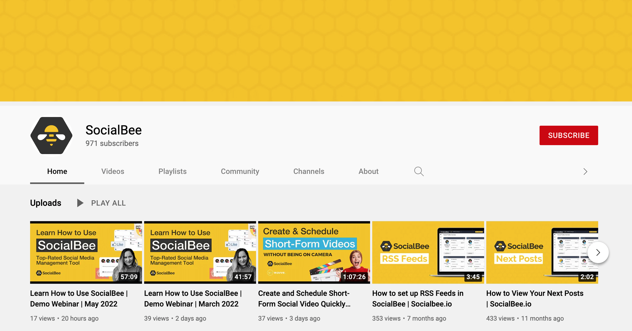The image size is (632, 331).
Task: Subscribe to the SocialBee channel
Action: [569, 135]
